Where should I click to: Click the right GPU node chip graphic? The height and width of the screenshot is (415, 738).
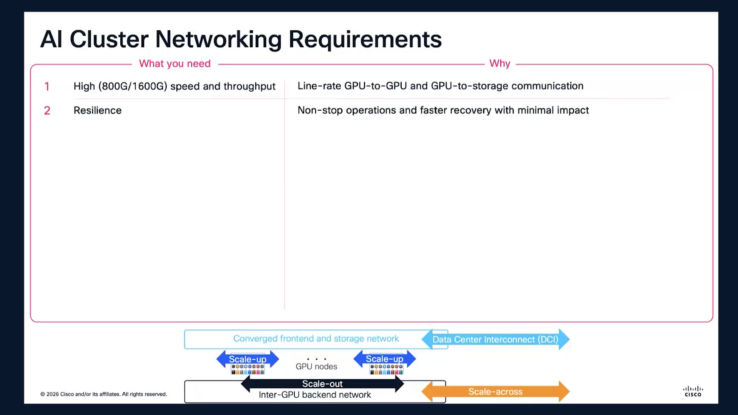click(386, 370)
